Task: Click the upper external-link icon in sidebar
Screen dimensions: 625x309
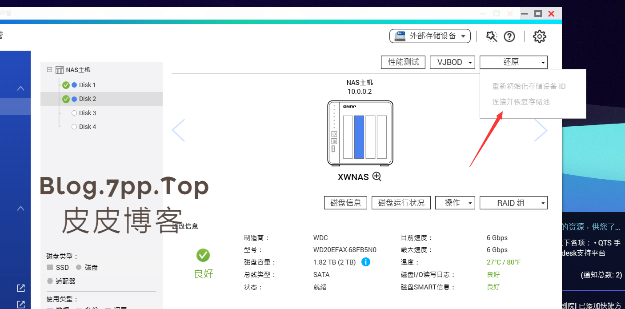Action: click(x=21, y=288)
